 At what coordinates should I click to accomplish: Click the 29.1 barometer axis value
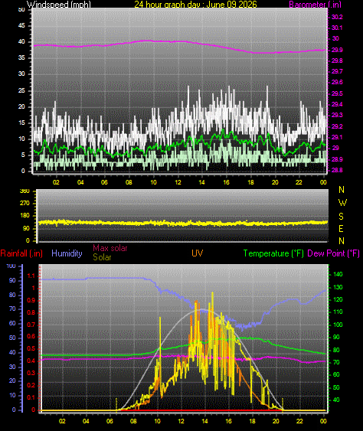pyautogui.click(x=337, y=137)
